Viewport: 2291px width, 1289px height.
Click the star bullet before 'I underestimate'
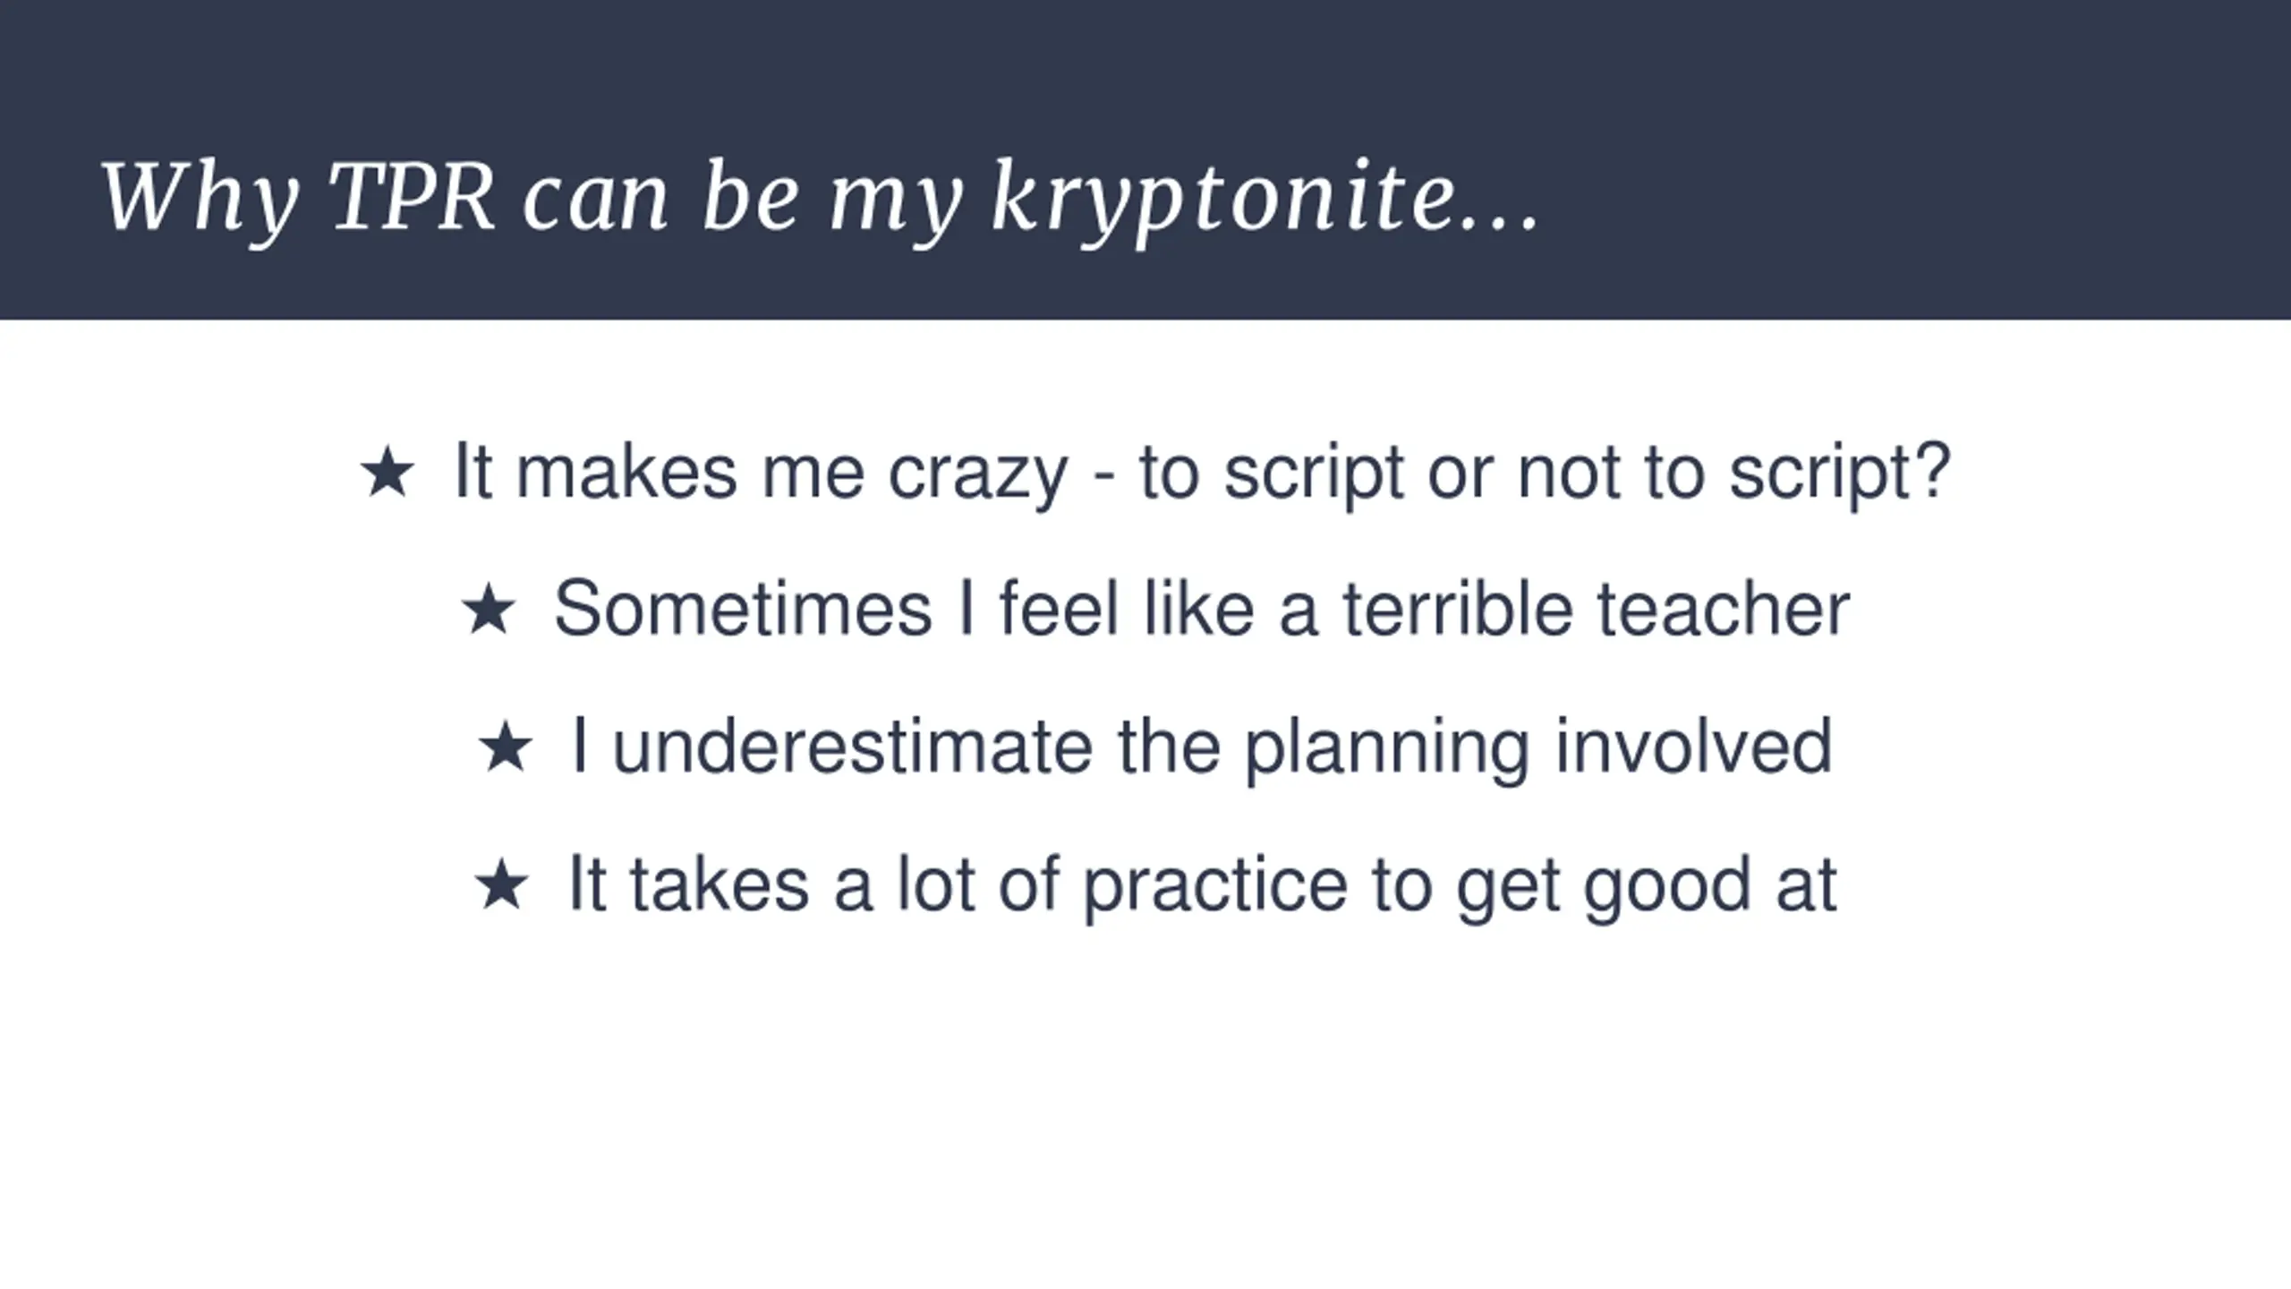click(505, 747)
